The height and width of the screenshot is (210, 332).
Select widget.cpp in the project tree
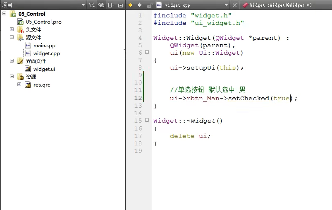coord(47,53)
